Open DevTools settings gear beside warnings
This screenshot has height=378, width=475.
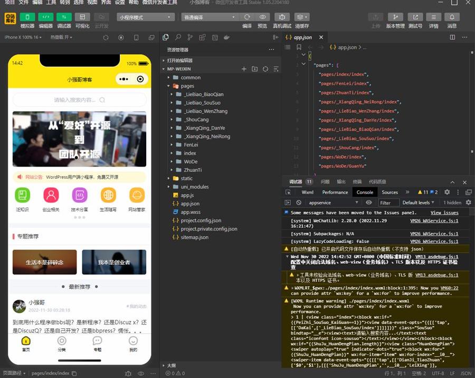(x=447, y=192)
